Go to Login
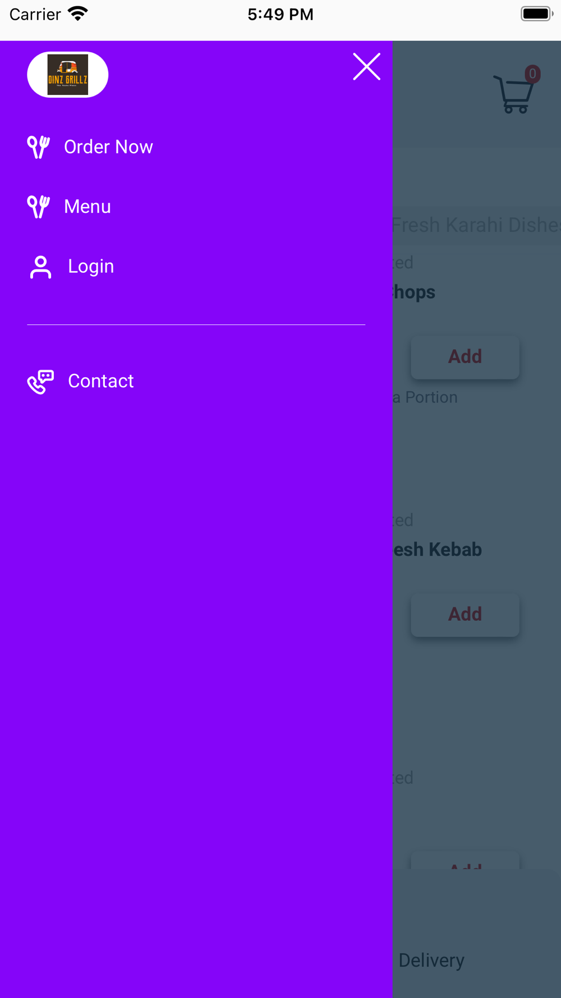 click(x=91, y=266)
